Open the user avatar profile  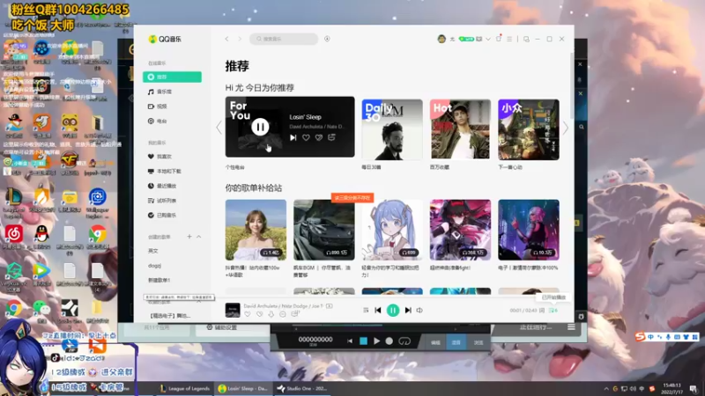pyautogui.click(x=442, y=39)
